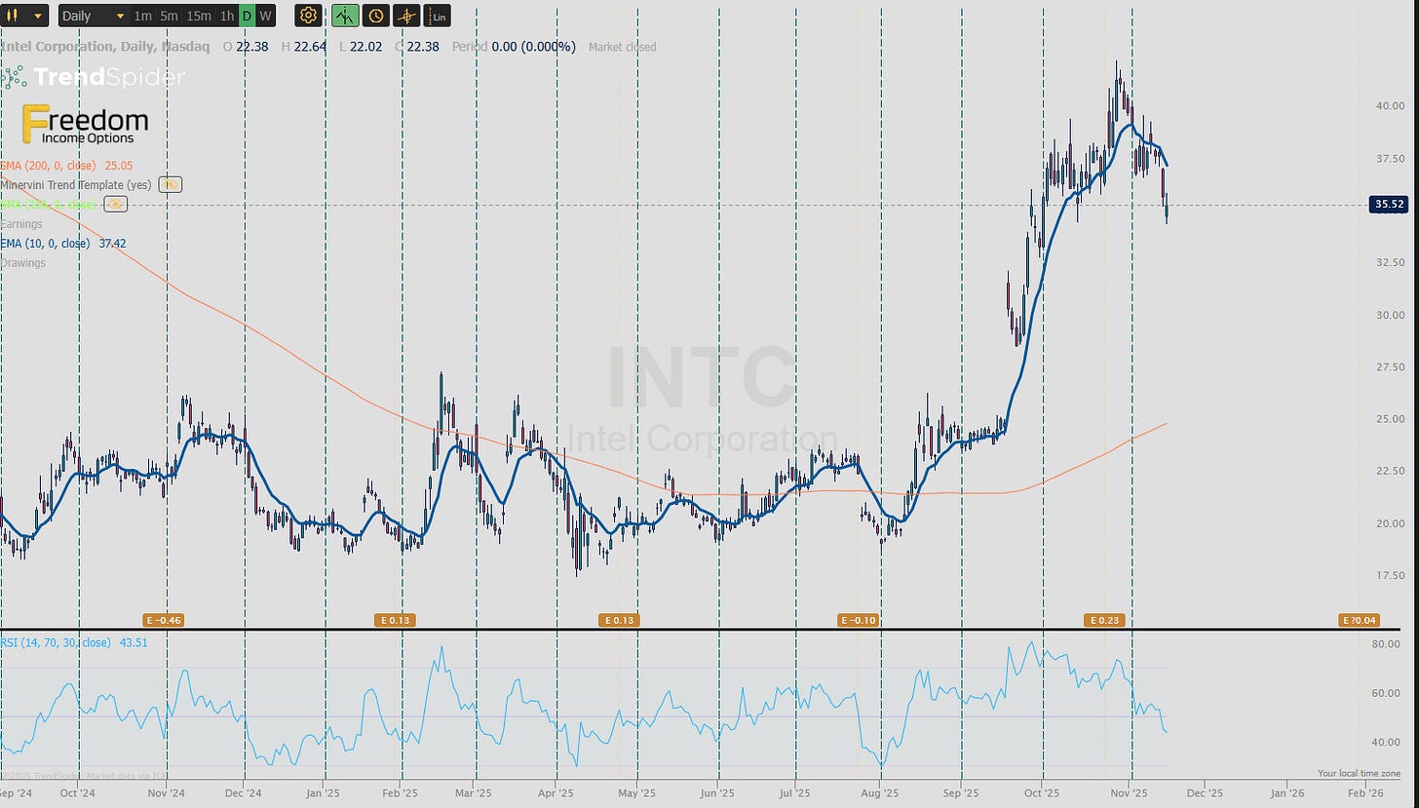Switch to the 1h timeframe
This screenshot has width=1419, height=808.
(x=227, y=16)
